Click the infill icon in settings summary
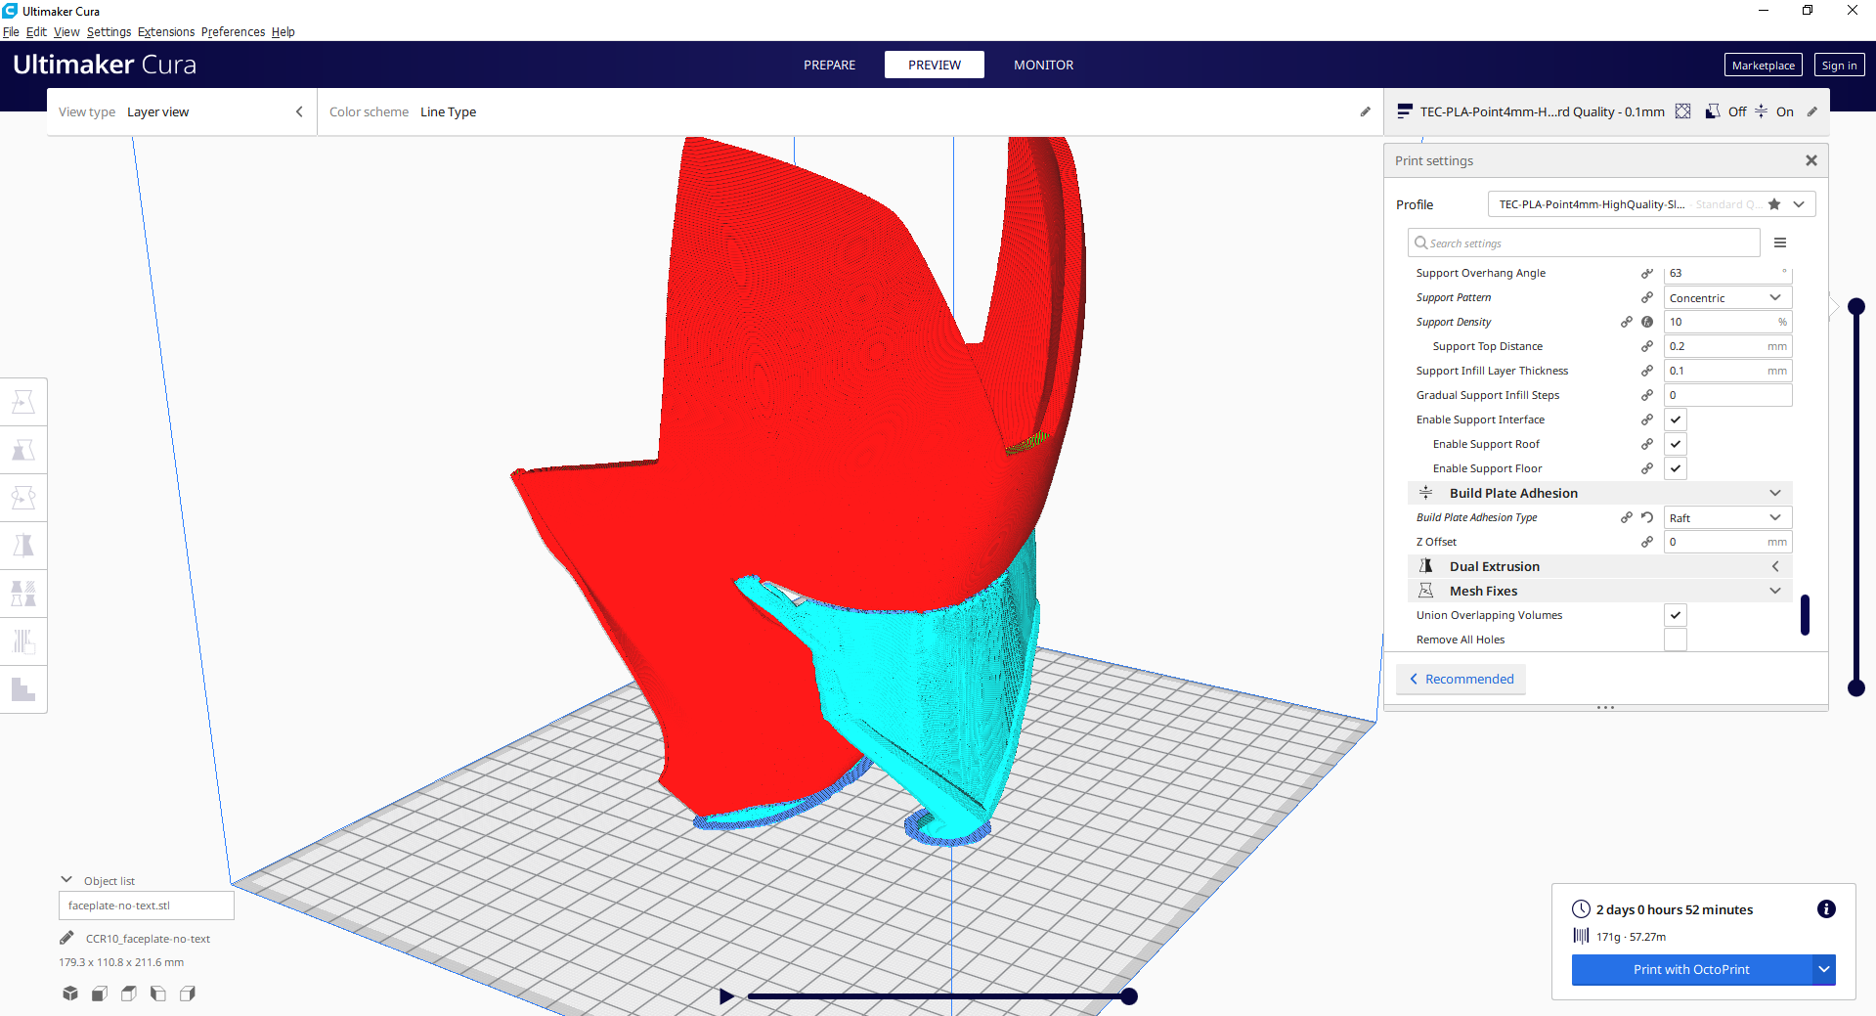 point(1682,111)
